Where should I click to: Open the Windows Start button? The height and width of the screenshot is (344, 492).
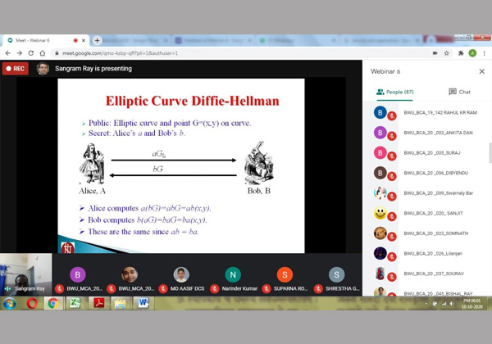click(x=10, y=303)
